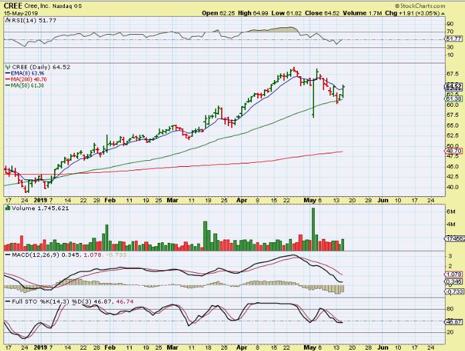The height and width of the screenshot is (351, 465).
Task: Click the dash icon before the Full STO label
Action: [8, 302]
